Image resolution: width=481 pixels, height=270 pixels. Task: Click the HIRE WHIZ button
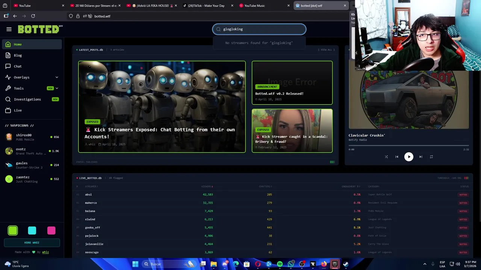[x=32, y=243]
